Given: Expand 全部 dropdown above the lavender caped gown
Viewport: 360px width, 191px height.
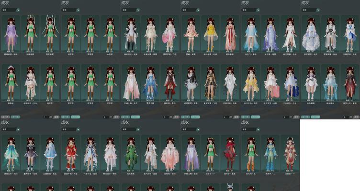Looking at the screenshot, I should (191, 129).
